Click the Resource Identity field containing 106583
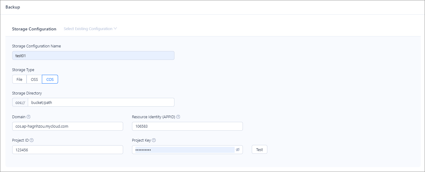Image resolution: width=425 pixels, height=172 pixels. point(187,126)
